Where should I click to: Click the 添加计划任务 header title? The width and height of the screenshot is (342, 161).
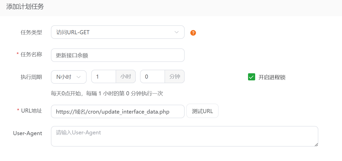point(25,7)
